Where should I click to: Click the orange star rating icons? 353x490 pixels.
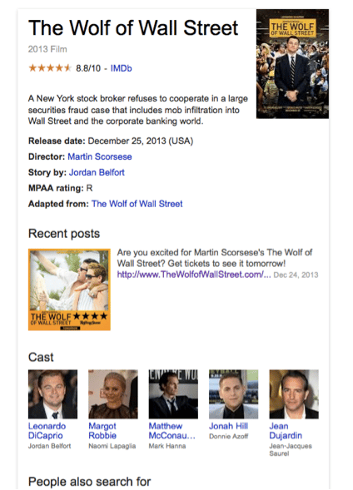point(50,68)
